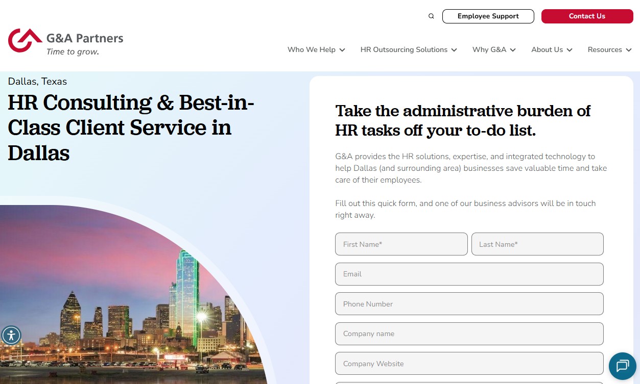This screenshot has height=384, width=640.
Task: Click the 'Time to grow.' tagline
Action: [73, 52]
